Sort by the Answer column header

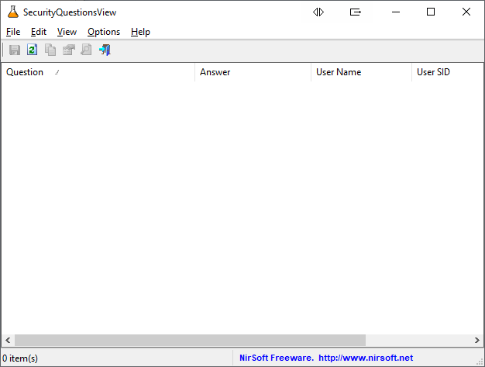tap(253, 72)
